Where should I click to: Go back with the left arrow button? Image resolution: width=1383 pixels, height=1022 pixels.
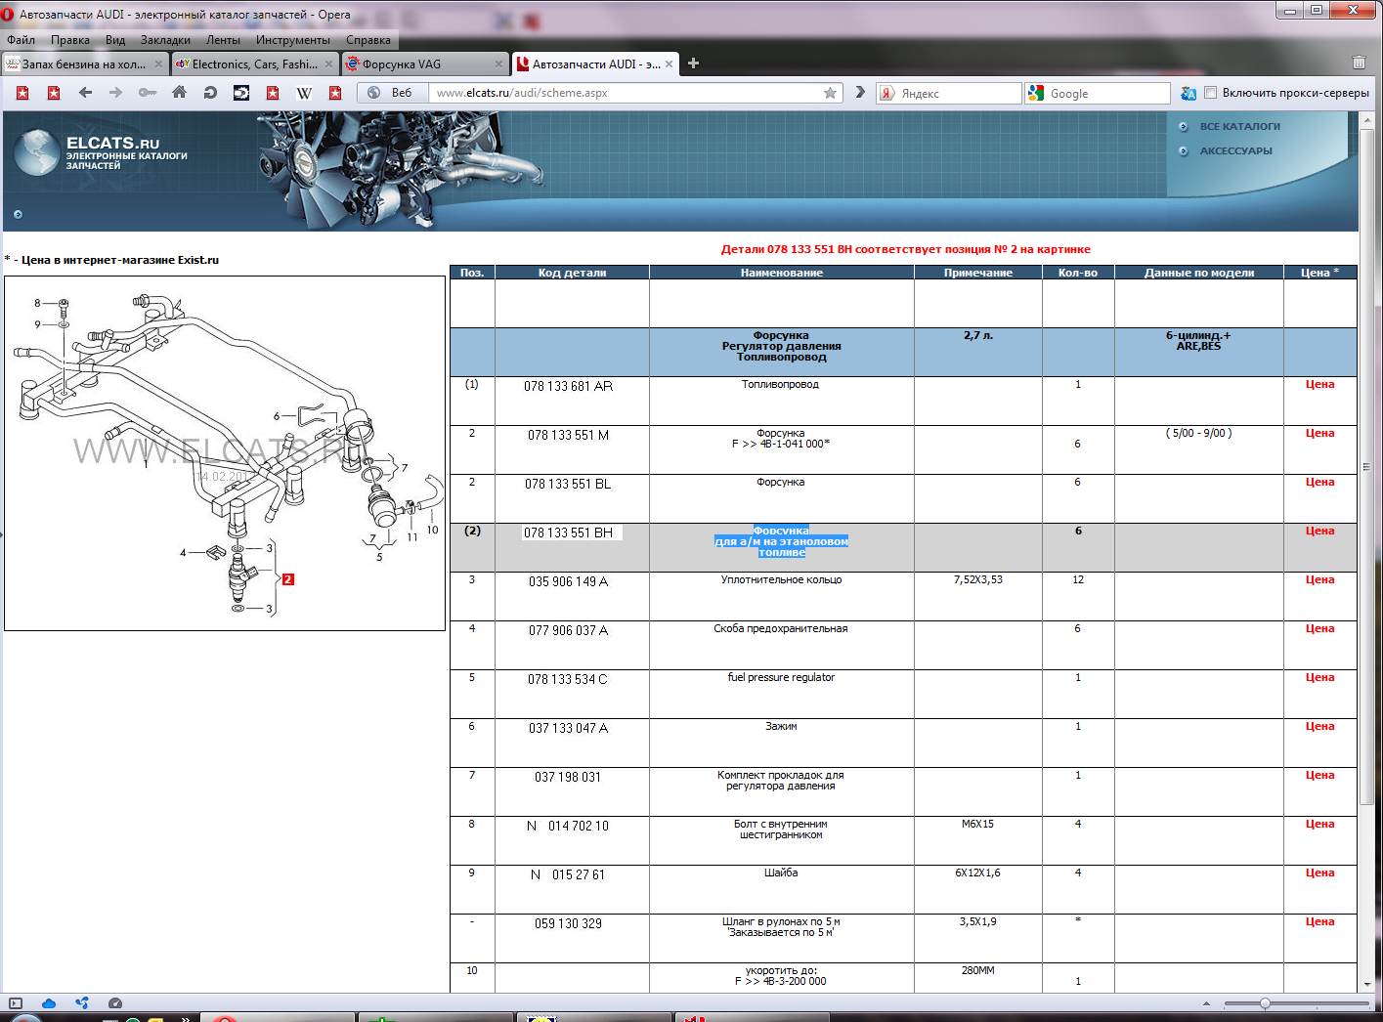[85, 93]
